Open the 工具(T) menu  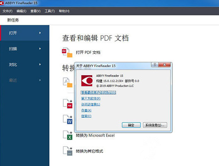pyautogui.click(x=50, y=11)
